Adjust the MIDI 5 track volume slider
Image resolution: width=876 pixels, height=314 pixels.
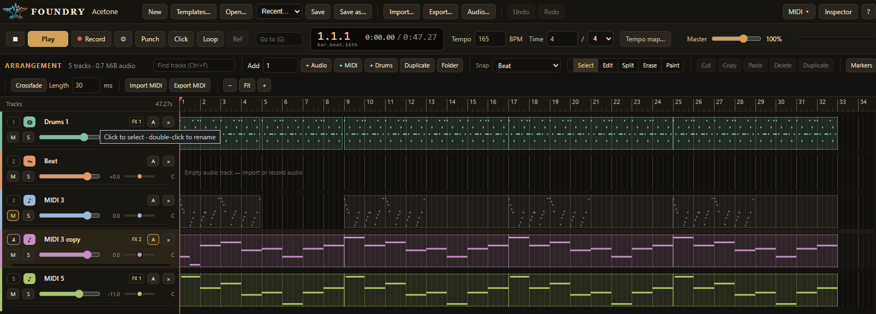69,294
